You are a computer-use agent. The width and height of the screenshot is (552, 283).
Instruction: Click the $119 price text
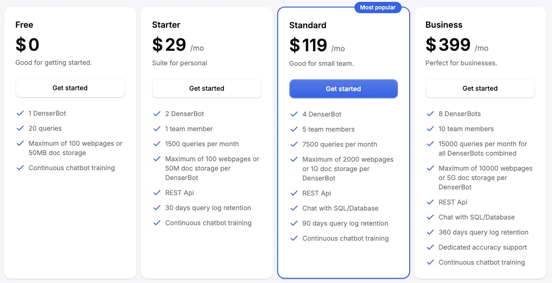[x=308, y=45]
